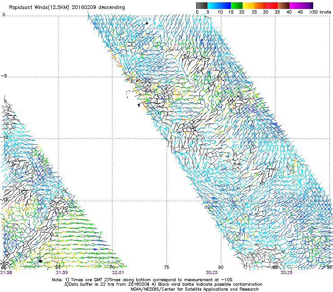Click the 80 longitude axis label
333x292 pixels.
(221, 267)
